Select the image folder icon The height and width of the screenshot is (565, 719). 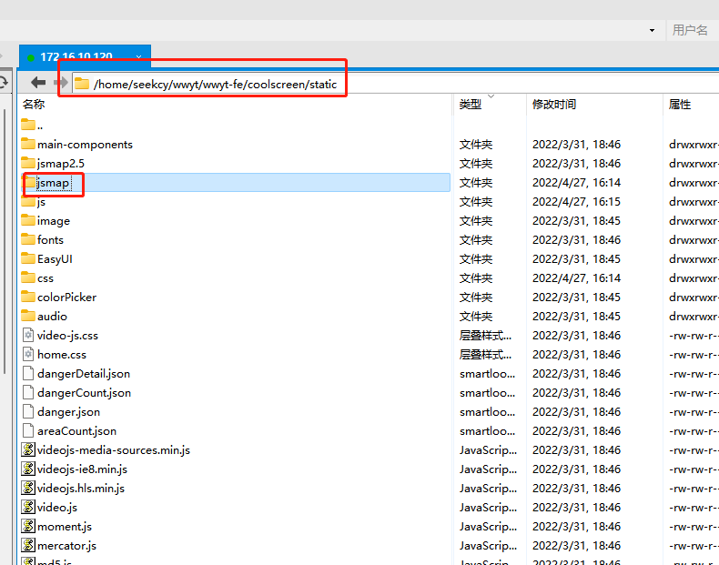point(28,220)
